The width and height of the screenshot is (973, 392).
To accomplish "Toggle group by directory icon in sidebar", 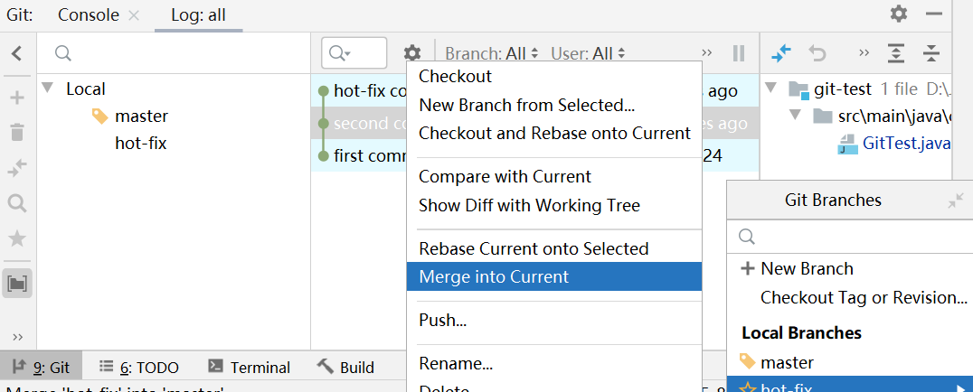I will tap(17, 285).
